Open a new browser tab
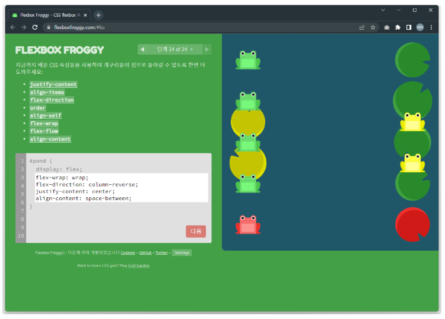Viewport: 445px width, 319px height. (x=98, y=15)
